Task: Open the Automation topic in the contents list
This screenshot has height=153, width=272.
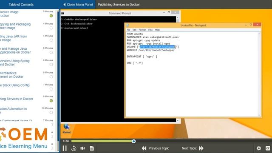Action: [13, 110]
